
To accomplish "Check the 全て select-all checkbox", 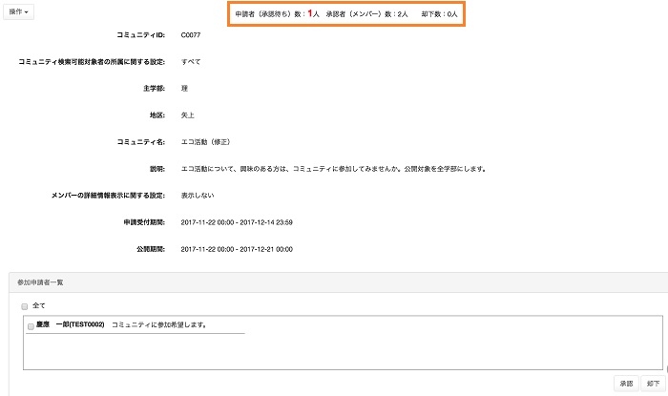I will (25, 306).
